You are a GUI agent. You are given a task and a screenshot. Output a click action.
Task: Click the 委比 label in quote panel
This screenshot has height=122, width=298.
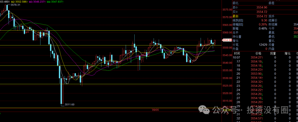[235, 3]
